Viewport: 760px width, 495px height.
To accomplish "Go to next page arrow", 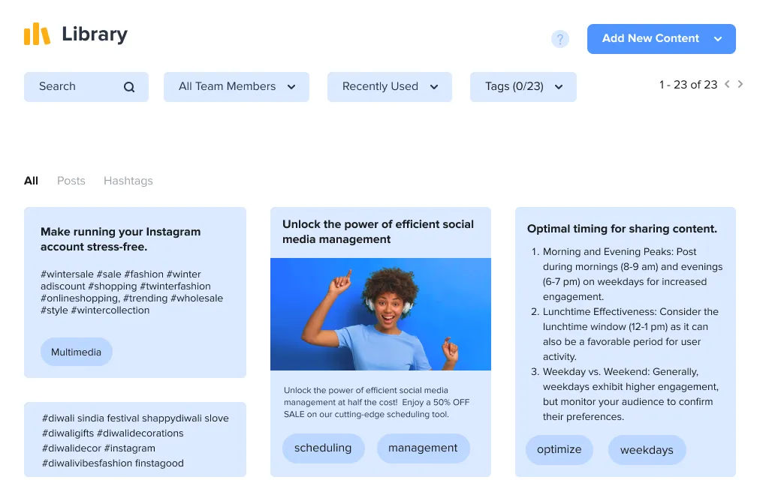I will tap(740, 84).
